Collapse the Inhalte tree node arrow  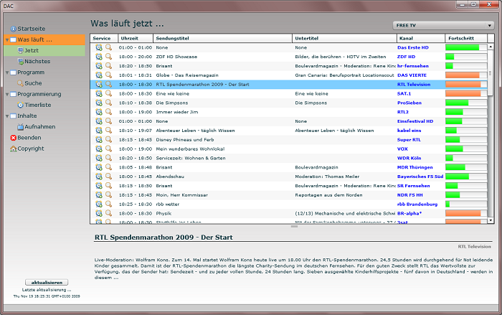(x=7, y=116)
